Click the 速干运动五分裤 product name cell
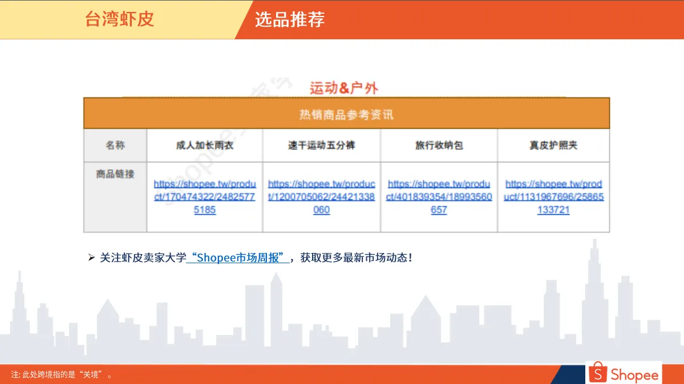The width and height of the screenshot is (684, 384). tap(321, 145)
